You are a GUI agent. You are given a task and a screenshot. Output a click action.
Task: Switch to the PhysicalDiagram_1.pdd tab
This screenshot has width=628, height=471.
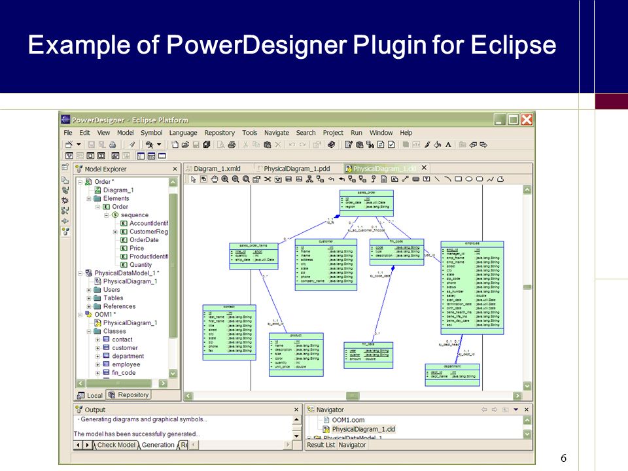(296, 169)
